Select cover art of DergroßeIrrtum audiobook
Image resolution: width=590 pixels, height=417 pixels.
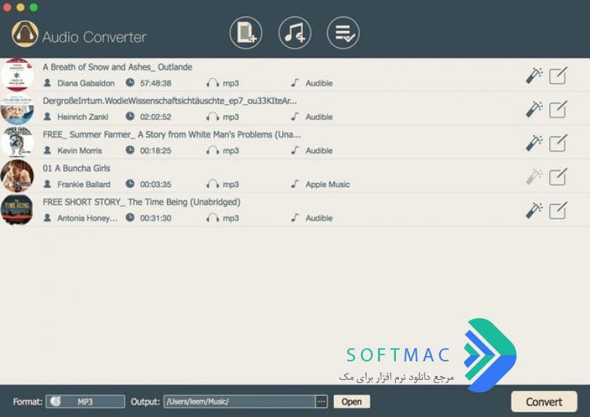[17, 110]
